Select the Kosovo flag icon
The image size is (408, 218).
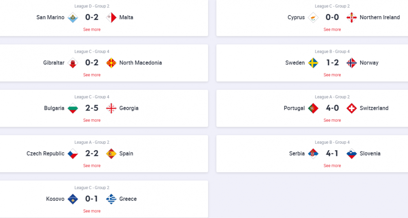click(73, 199)
